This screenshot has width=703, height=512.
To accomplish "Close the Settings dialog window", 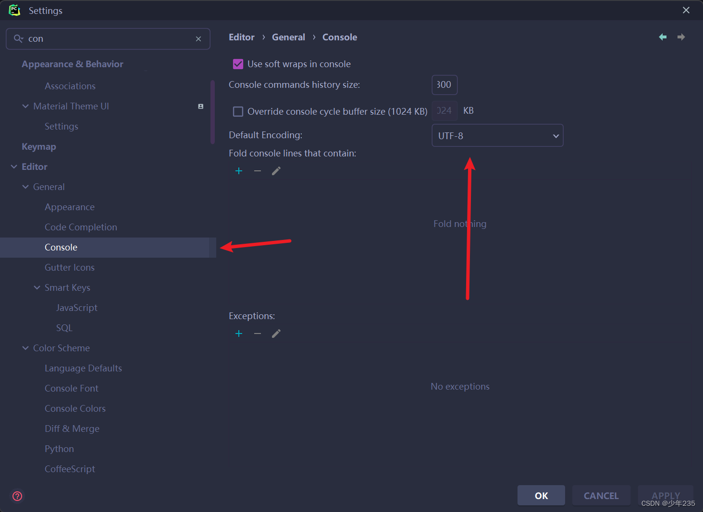I will pos(686,10).
